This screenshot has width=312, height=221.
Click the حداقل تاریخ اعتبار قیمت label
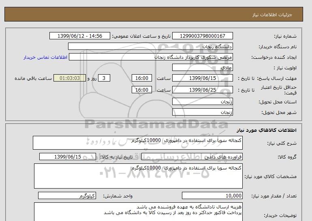279,90
